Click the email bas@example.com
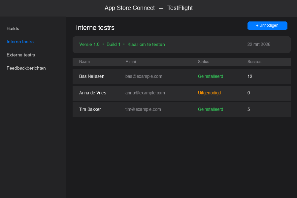297x198 pixels. [x=144, y=76]
